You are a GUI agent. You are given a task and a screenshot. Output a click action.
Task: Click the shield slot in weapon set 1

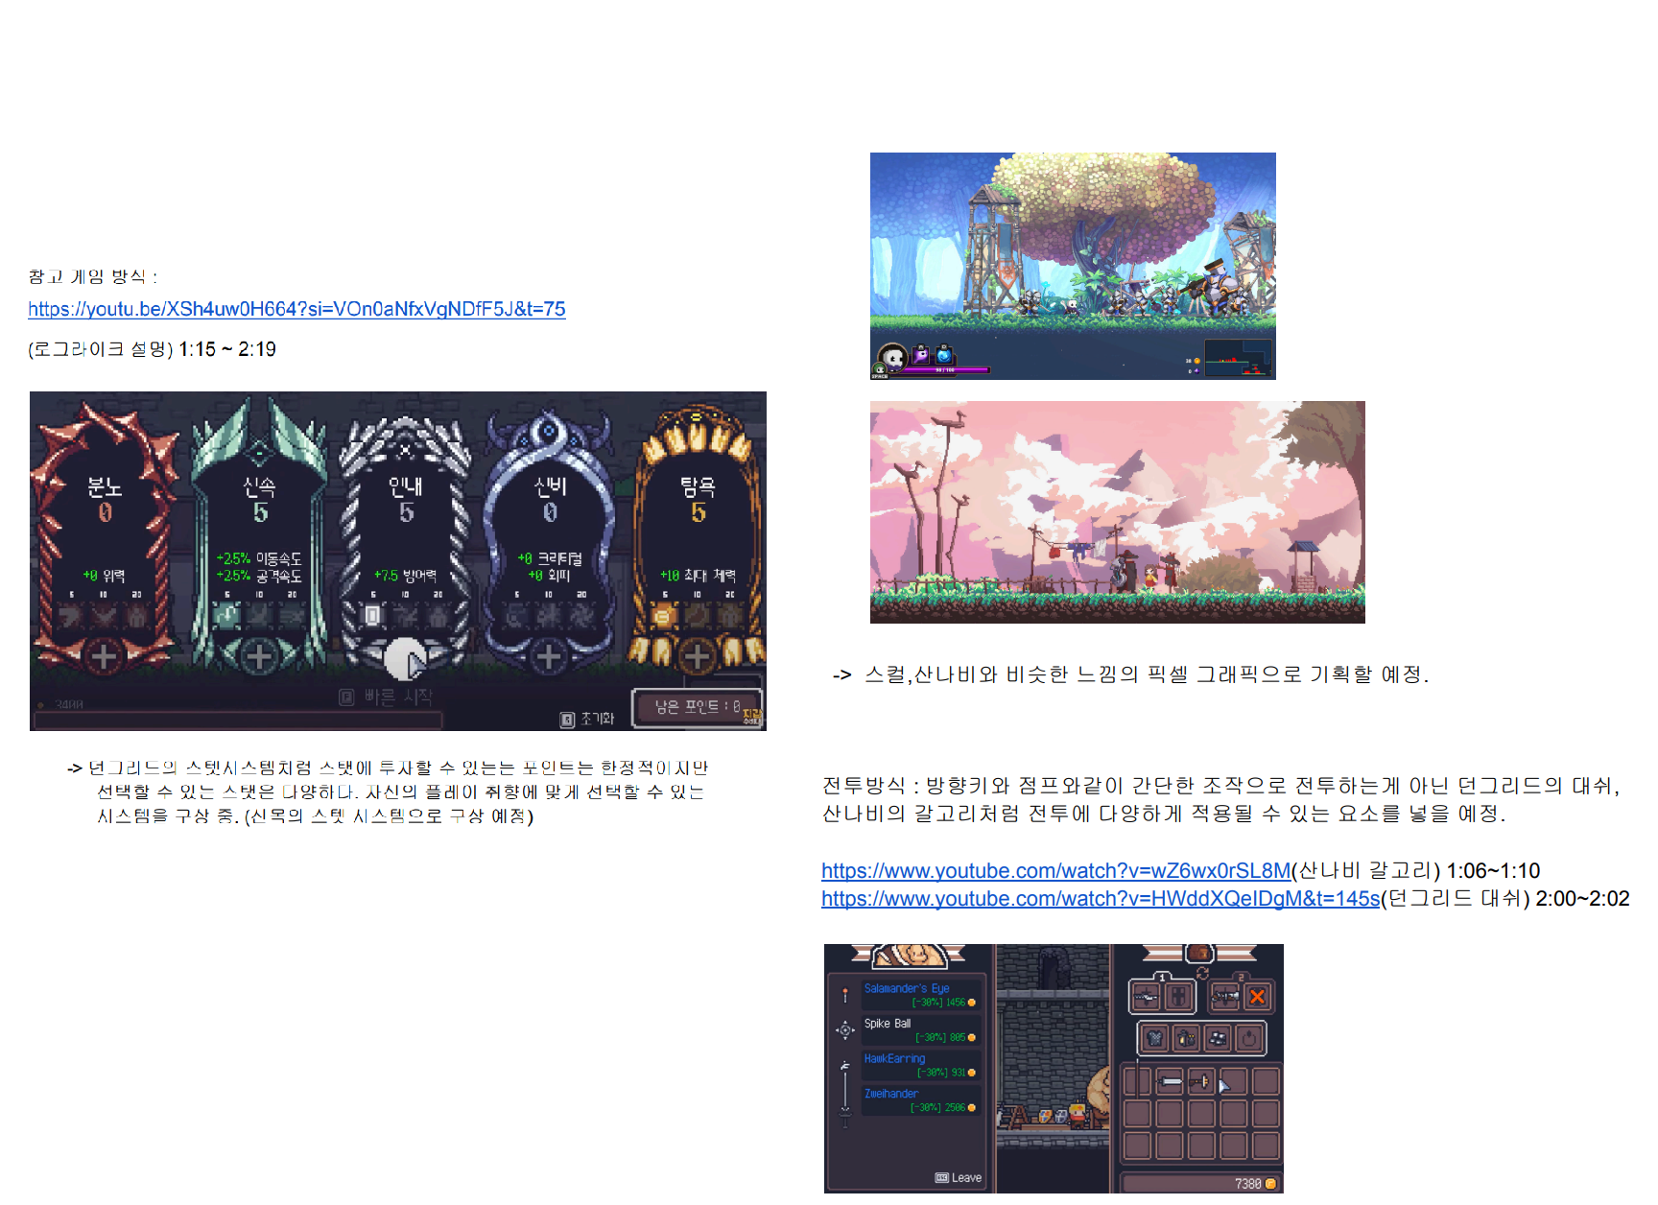tap(1179, 997)
